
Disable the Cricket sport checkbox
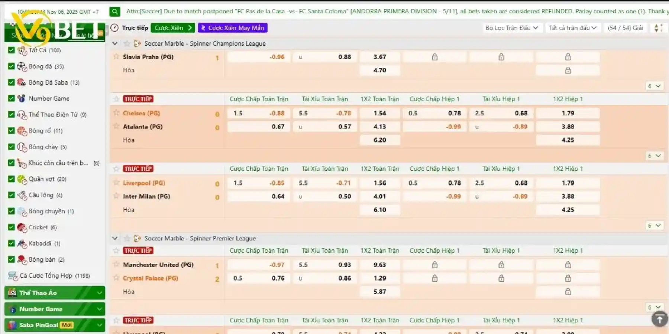click(x=11, y=227)
